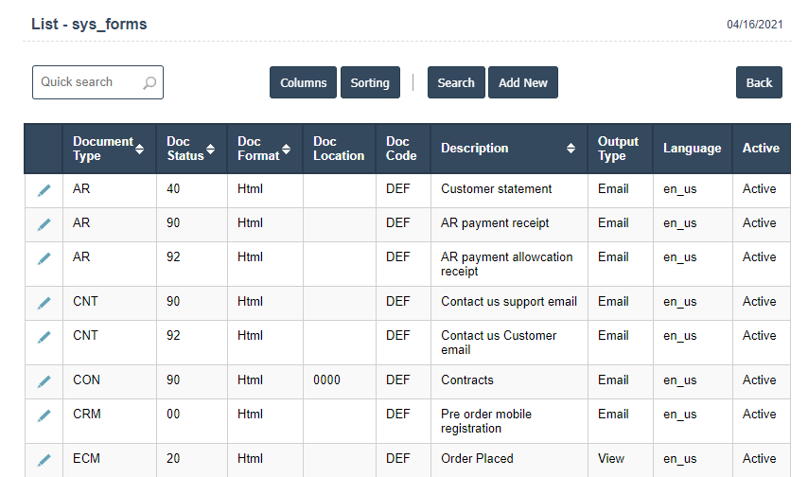Edit Pre order mobile registration entry
The image size is (808, 477).
pyautogui.click(x=44, y=415)
